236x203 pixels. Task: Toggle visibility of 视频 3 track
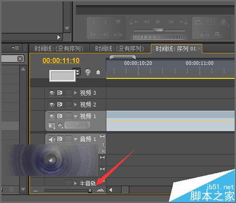[52, 93]
